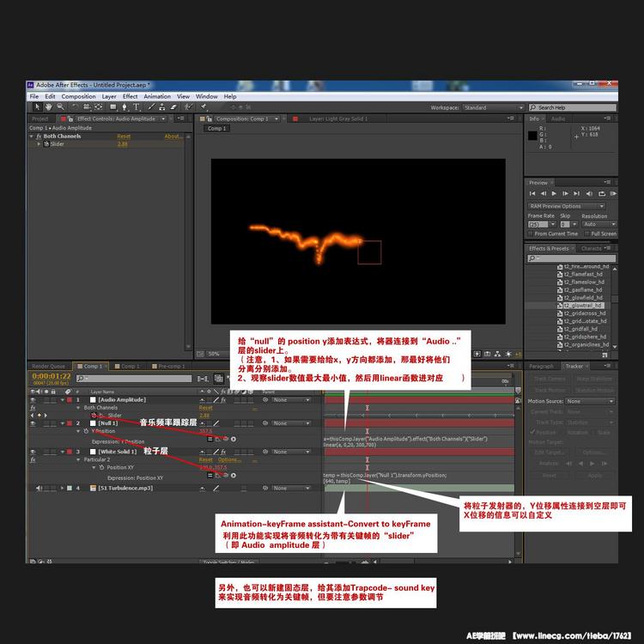Image resolution: width=644 pixels, height=644 pixels.
Task: Click Reset for Both Channels in Effect Controls
Action: 124,136
